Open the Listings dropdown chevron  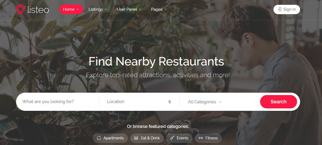[x=106, y=9]
